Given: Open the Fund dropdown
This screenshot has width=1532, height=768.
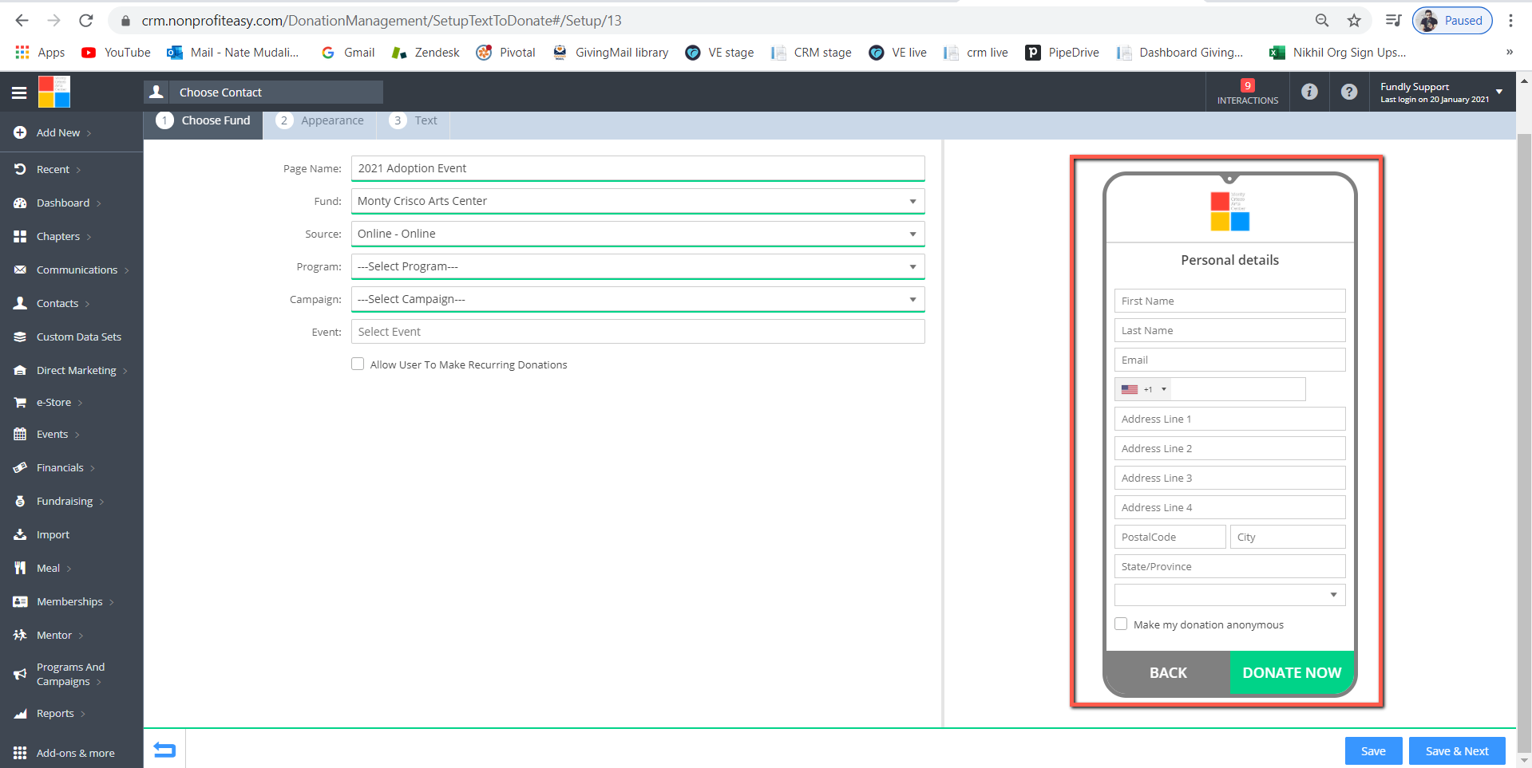Looking at the screenshot, I should tap(638, 201).
